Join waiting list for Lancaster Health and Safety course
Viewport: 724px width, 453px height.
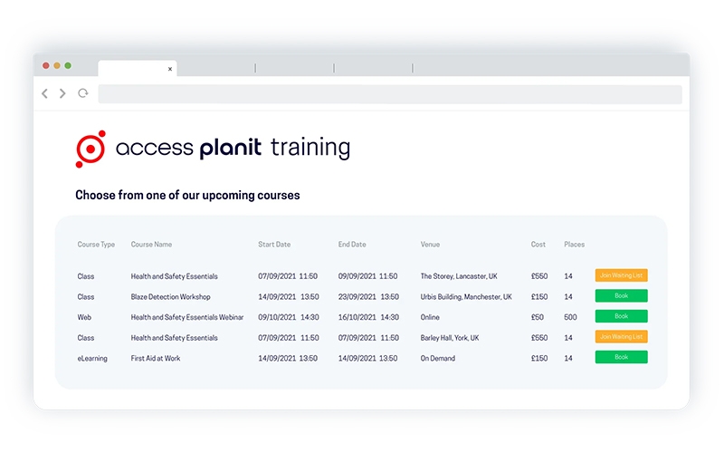click(621, 275)
